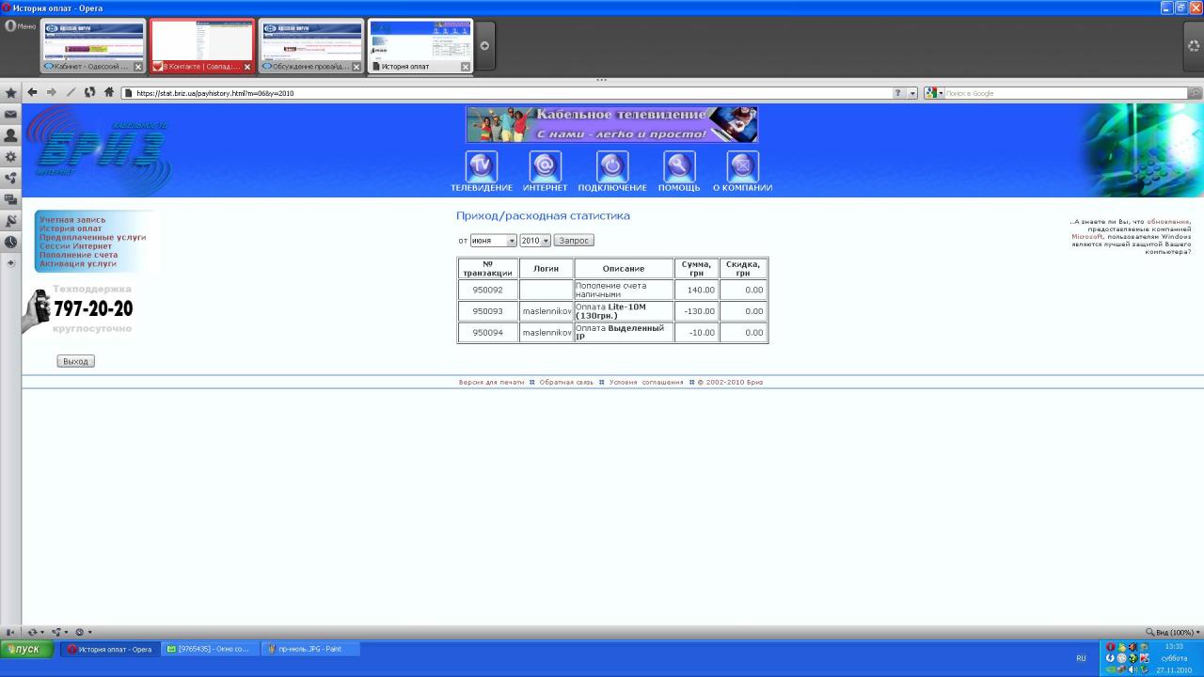Viewport: 1204px width, 677px height.
Task: Open the Opera Меню button
Action: pos(21,26)
